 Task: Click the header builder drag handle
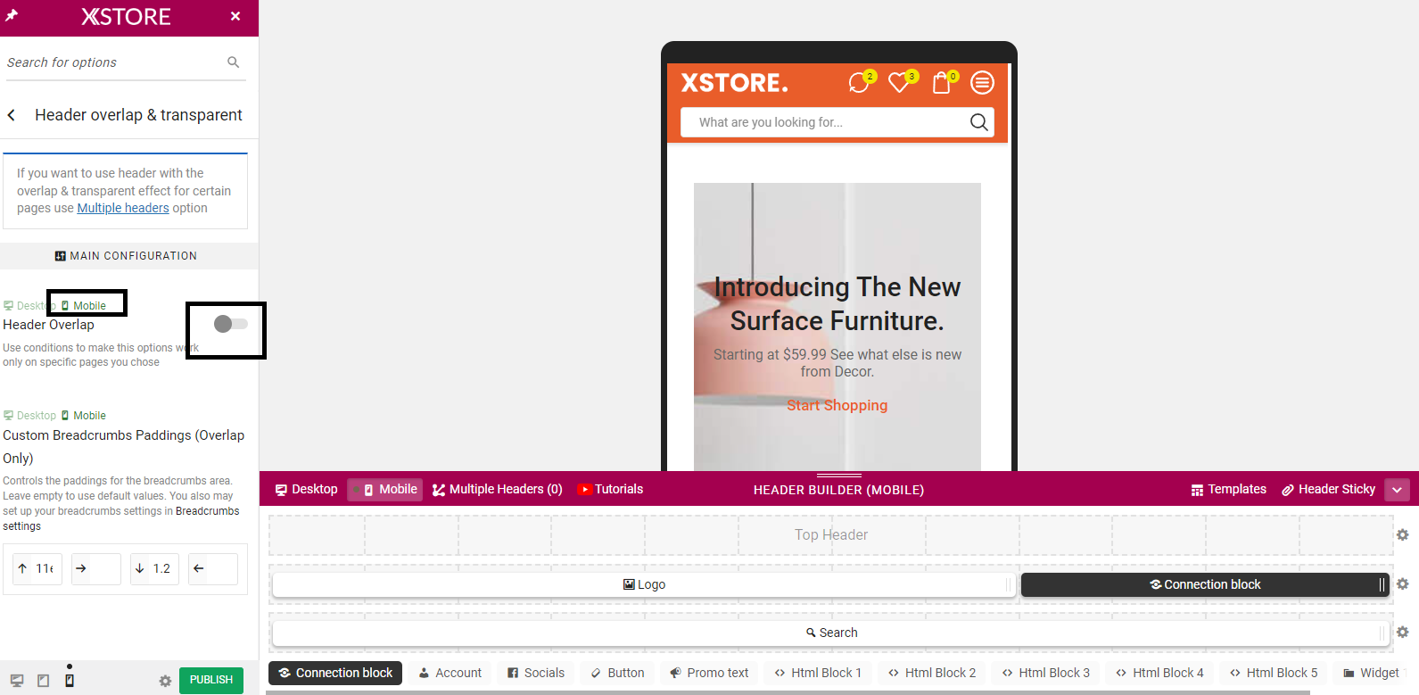pos(839,476)
